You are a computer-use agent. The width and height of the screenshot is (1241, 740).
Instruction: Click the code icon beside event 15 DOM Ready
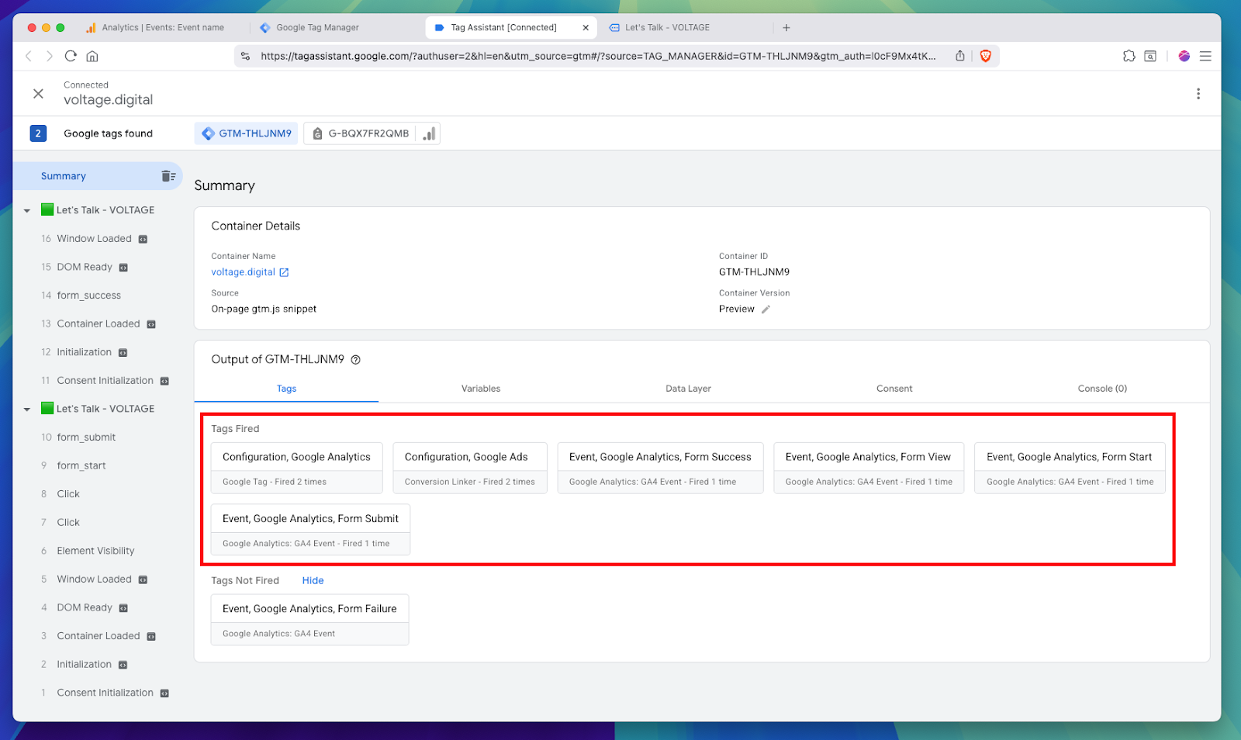123,268
